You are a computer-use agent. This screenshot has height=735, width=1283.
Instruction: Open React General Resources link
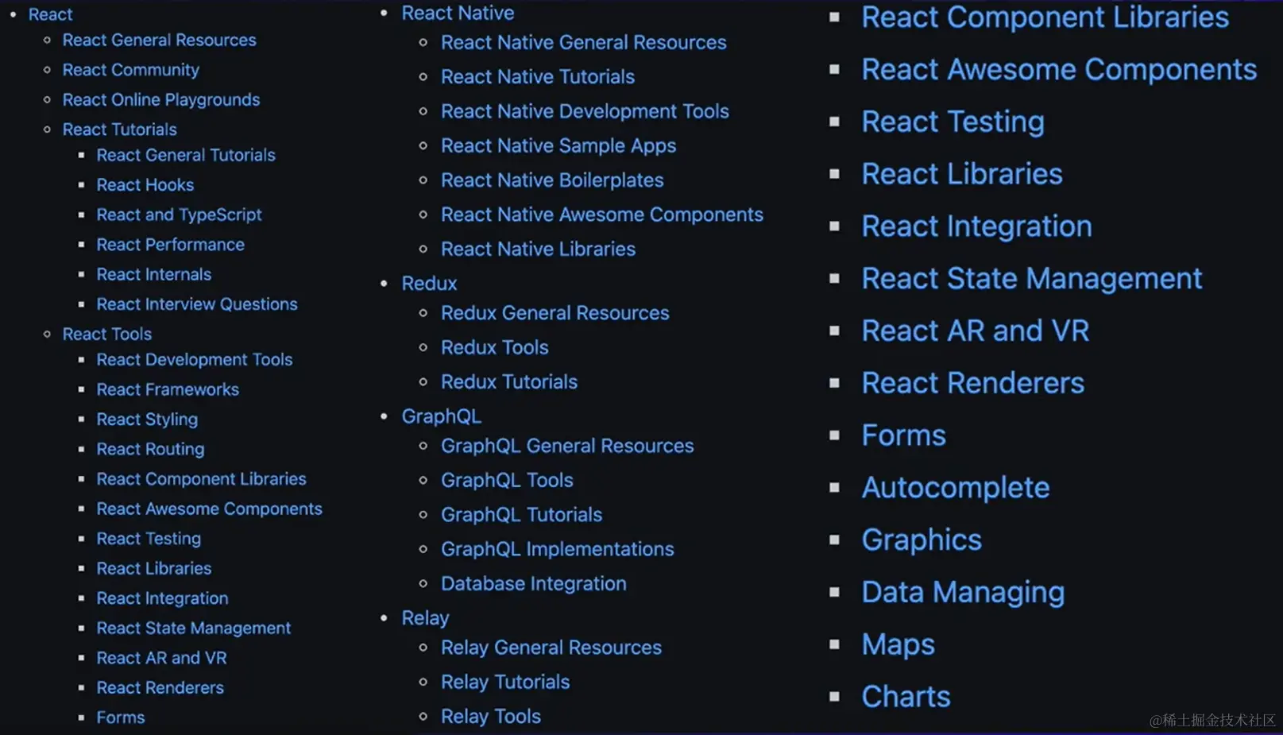[x=159, y=40]
